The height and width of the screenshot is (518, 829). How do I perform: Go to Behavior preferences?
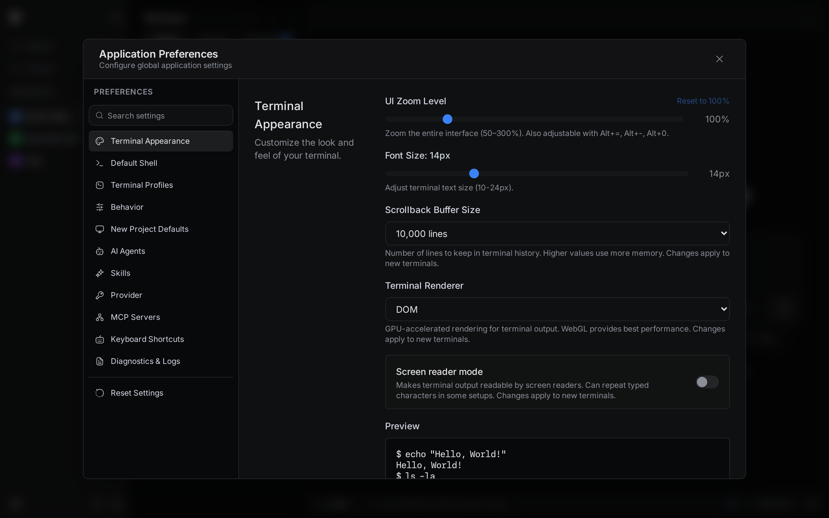tap(161, 207)
